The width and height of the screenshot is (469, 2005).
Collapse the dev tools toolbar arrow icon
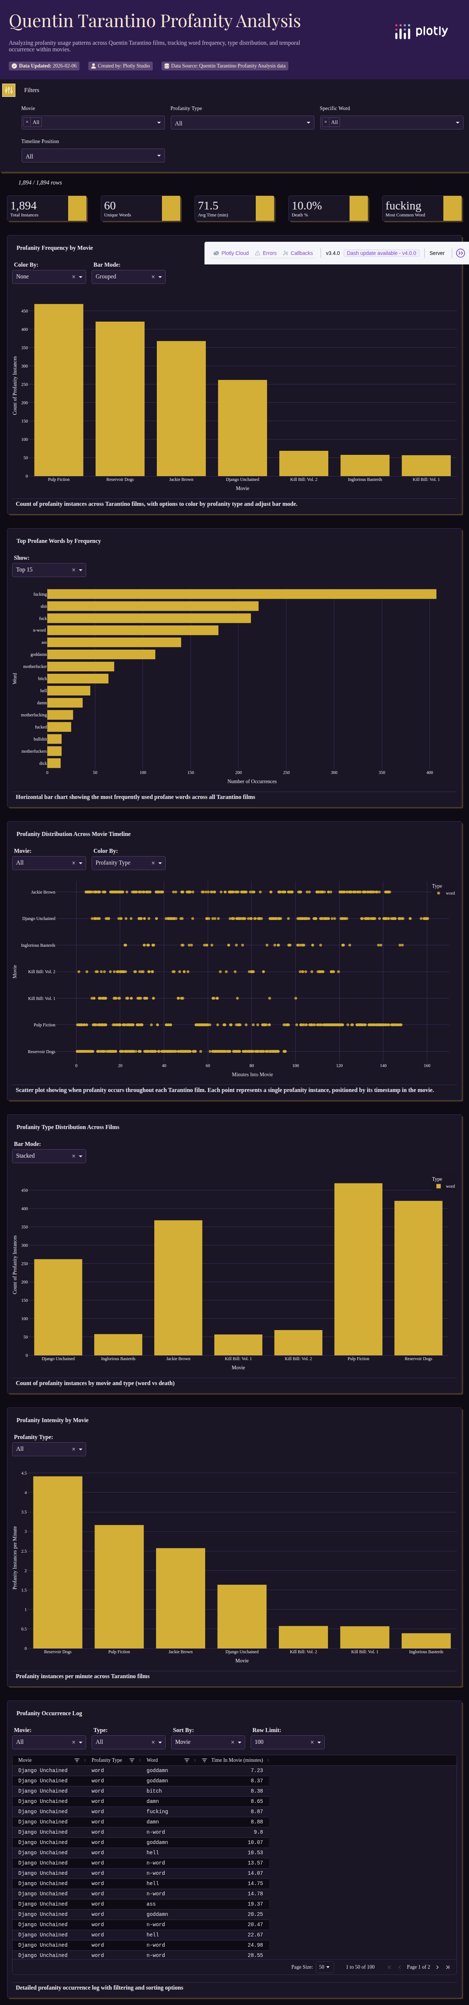coord(461,253)
